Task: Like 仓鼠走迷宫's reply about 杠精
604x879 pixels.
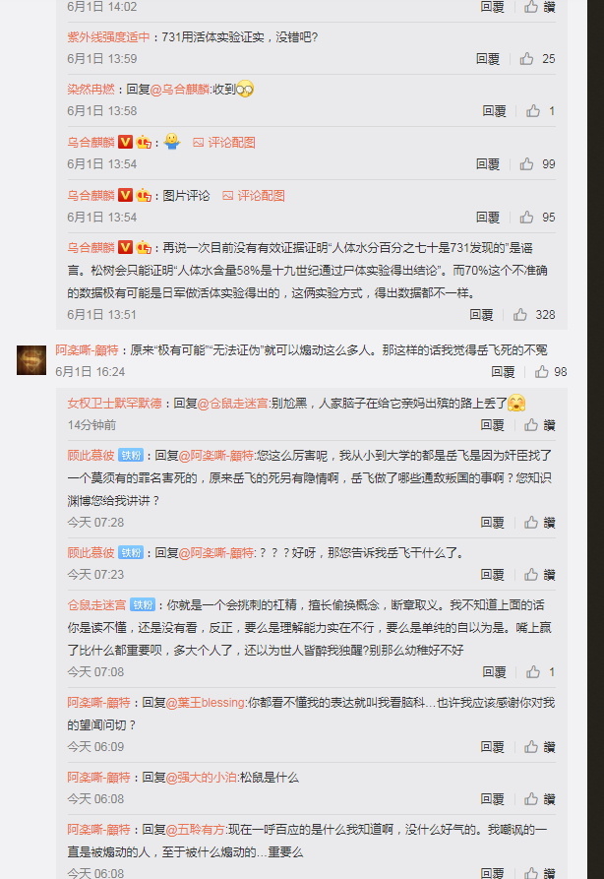Action: (533, 671)
